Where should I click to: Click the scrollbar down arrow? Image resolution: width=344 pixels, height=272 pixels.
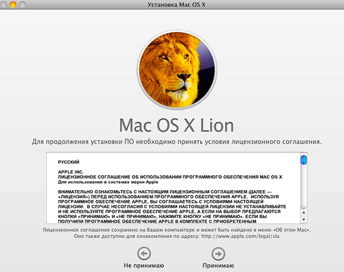(304, 220)
